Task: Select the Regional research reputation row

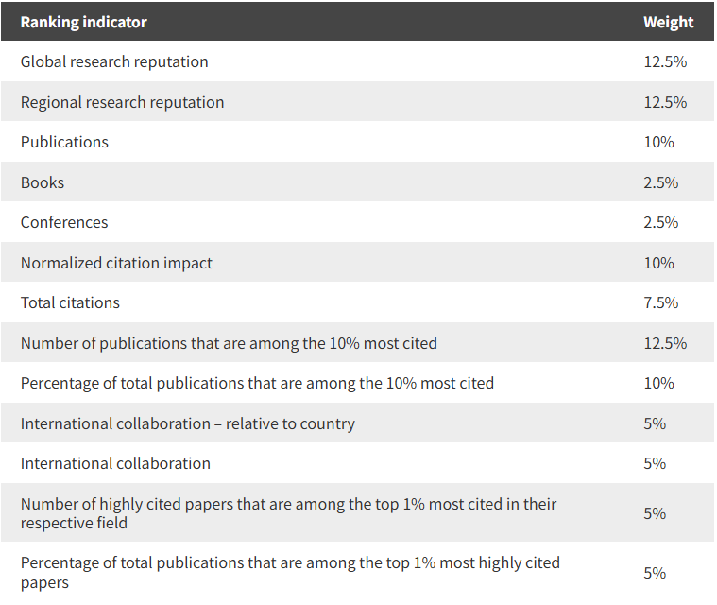Action: (358, 101)
